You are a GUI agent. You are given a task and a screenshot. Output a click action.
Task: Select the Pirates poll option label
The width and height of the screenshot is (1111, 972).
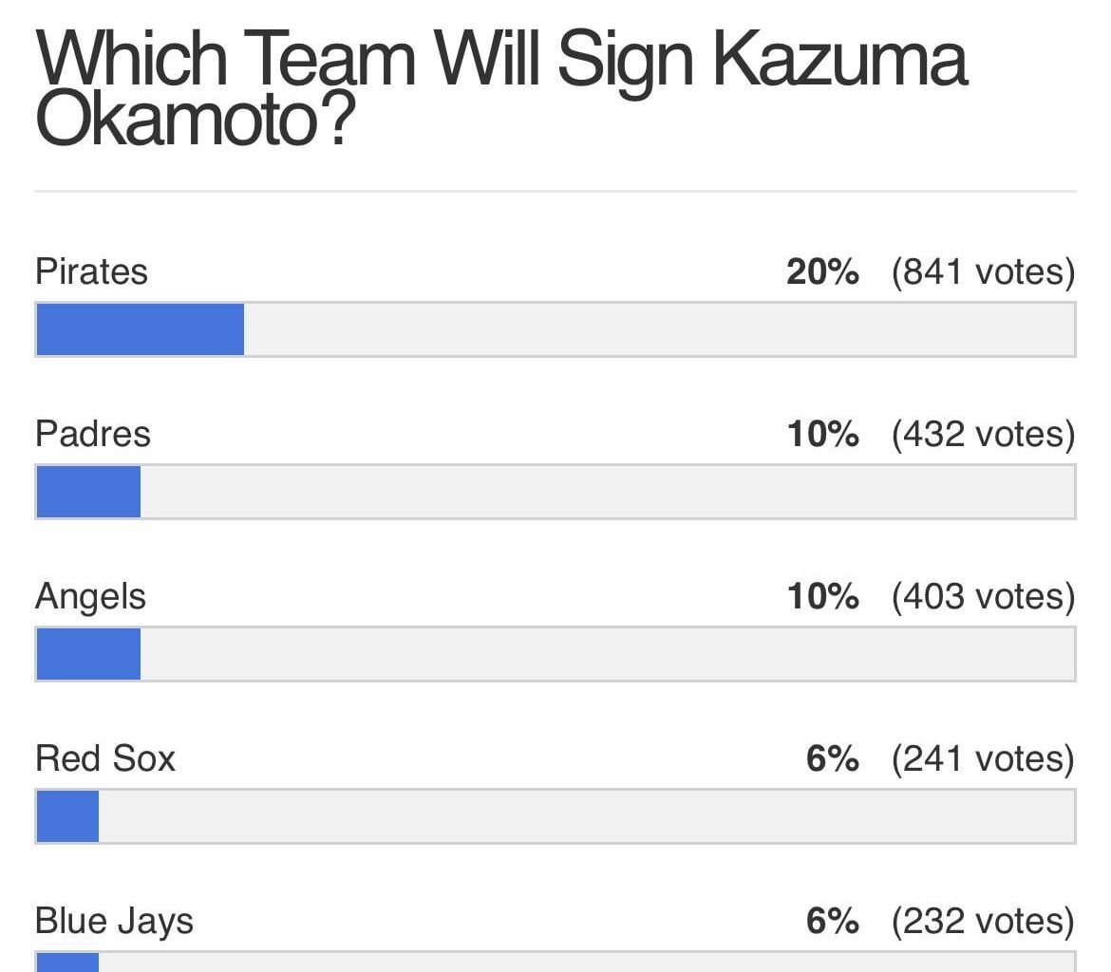click(91, 271)
